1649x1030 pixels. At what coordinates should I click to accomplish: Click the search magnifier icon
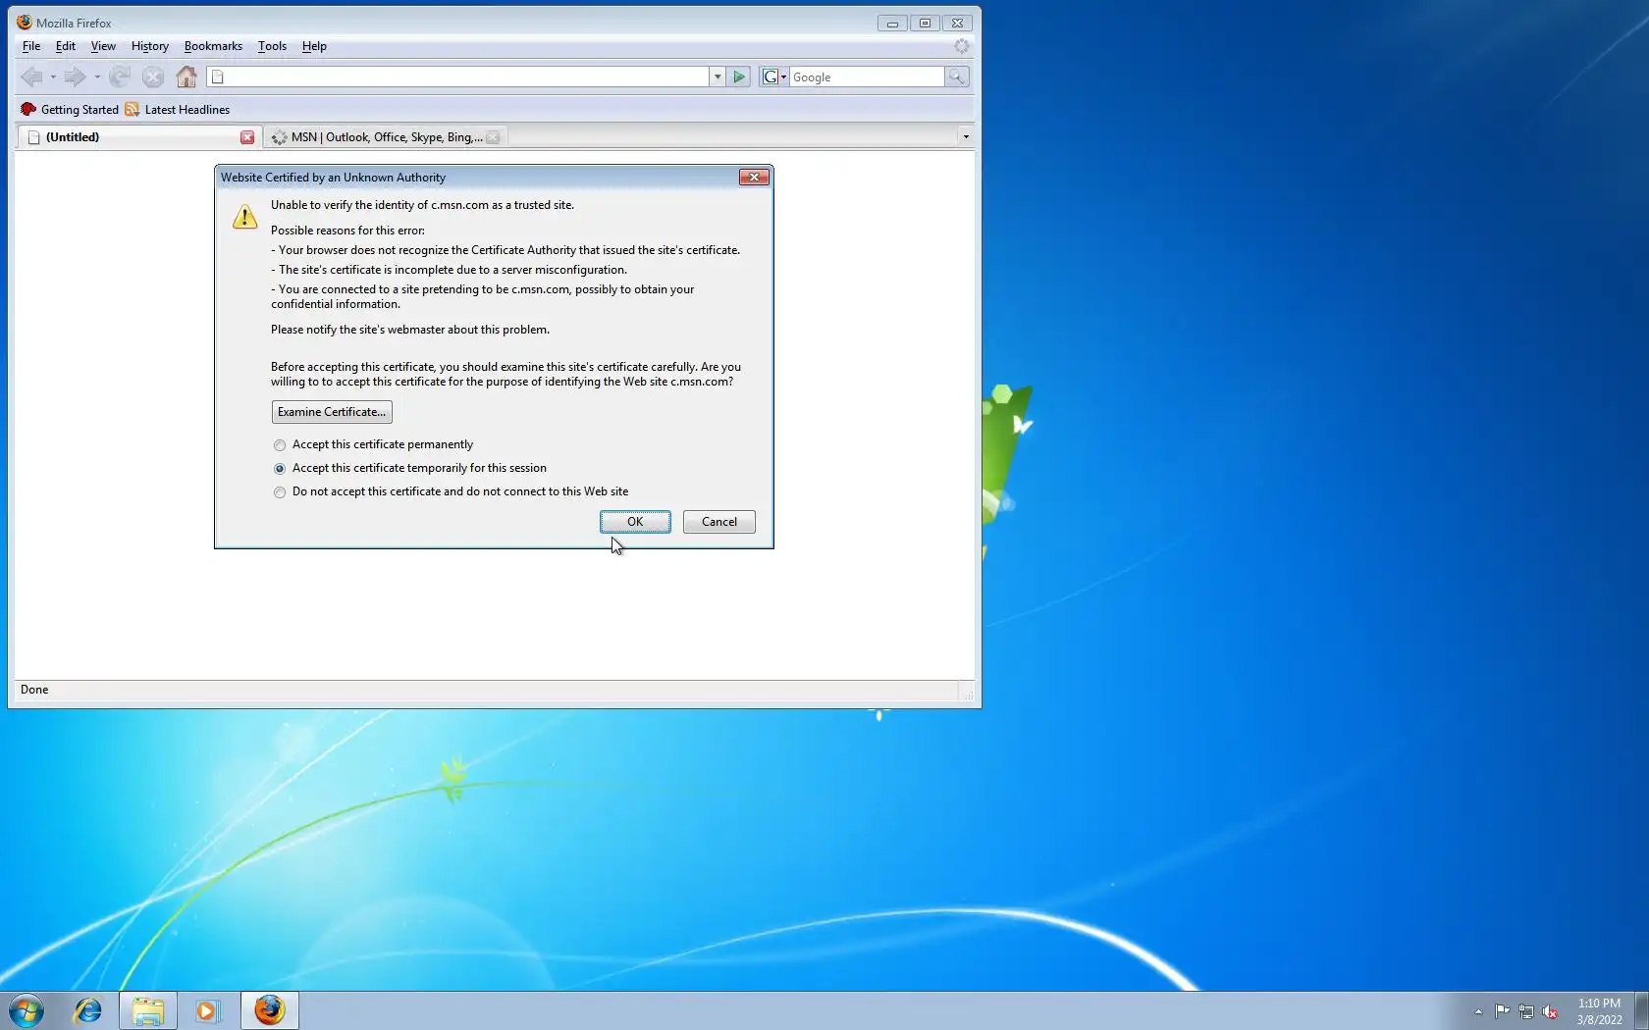[957, 77]
